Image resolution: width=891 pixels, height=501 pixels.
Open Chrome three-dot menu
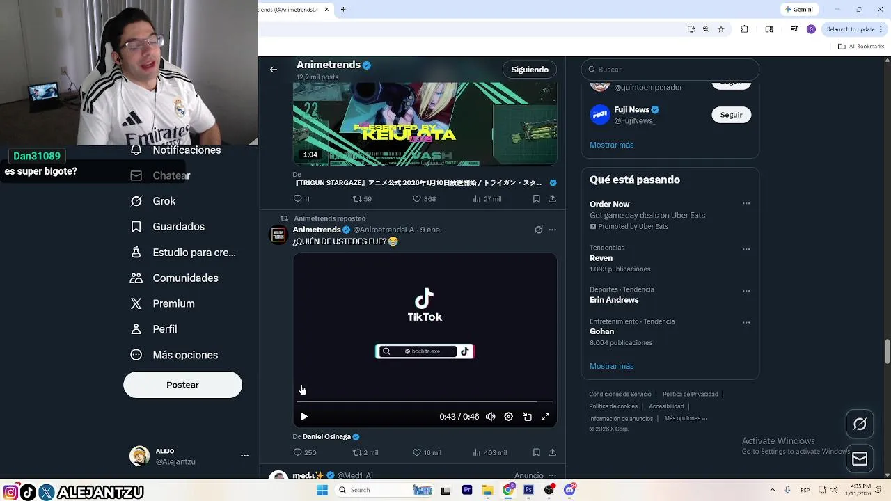click(x=879, y=29)
